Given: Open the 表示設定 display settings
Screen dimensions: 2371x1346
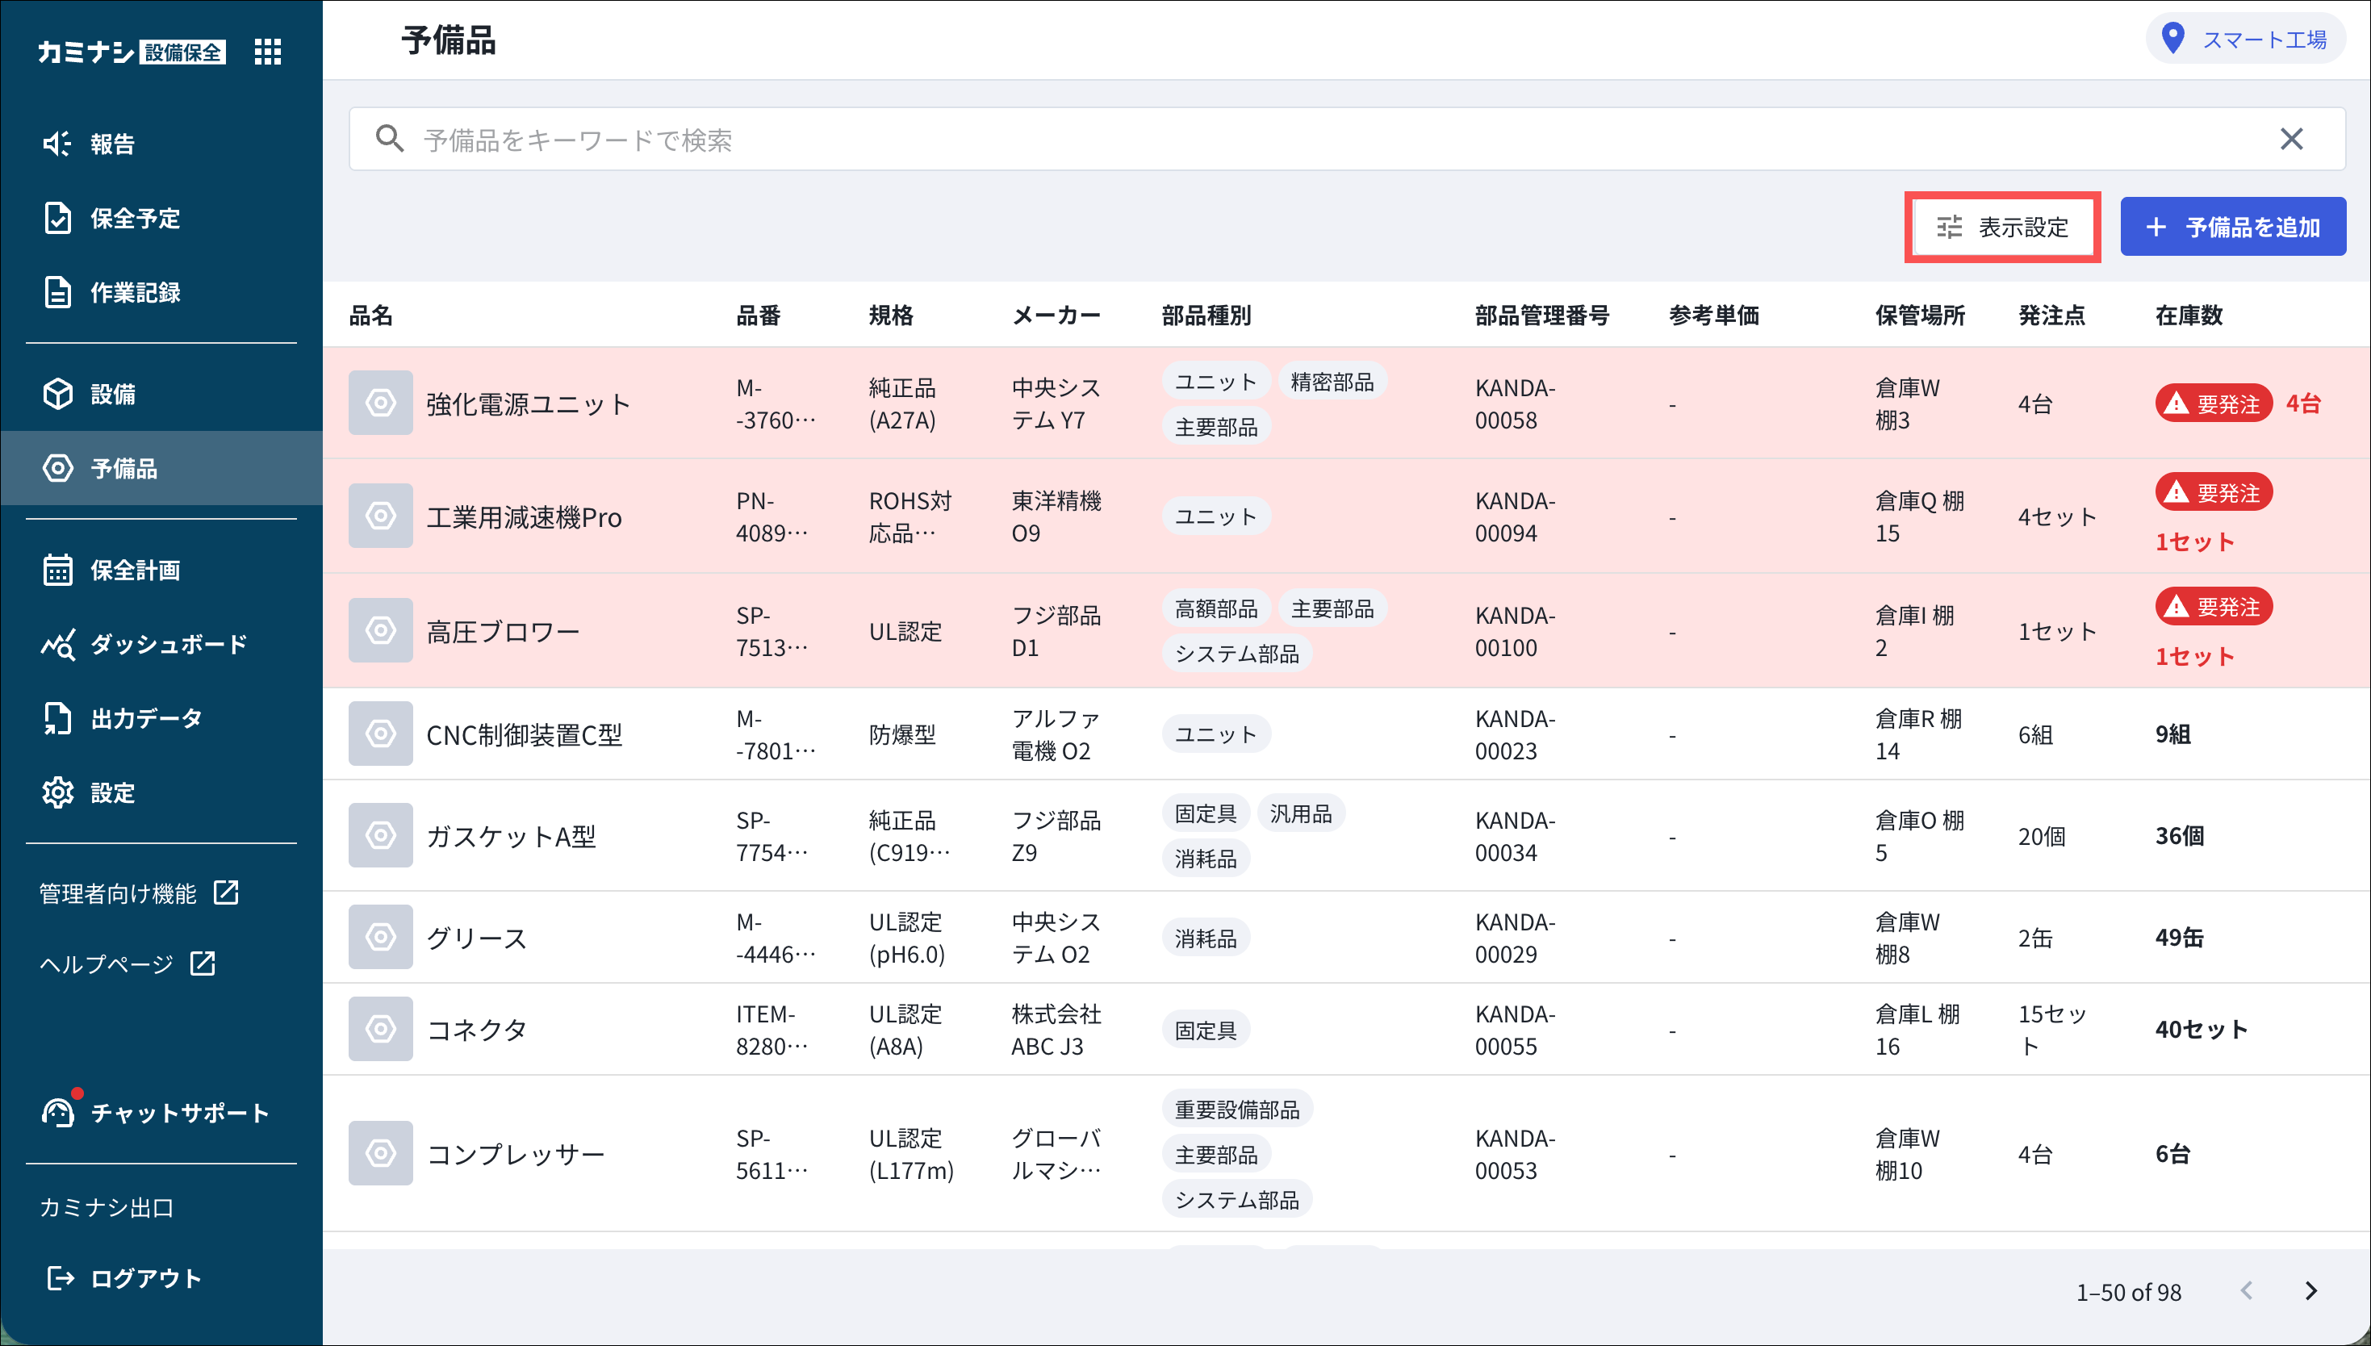Looking at the screenshot, I should 2002,228.
